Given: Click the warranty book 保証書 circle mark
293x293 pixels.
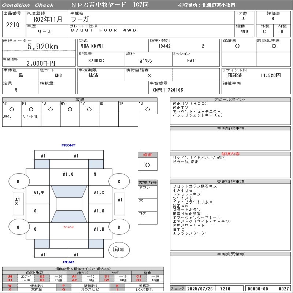Looking at the screenshot, I should click(x=237, y=46).
